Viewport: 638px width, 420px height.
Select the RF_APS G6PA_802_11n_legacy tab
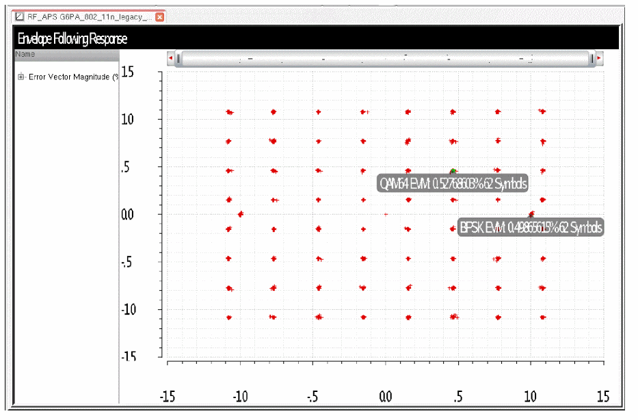click(89, 16)
